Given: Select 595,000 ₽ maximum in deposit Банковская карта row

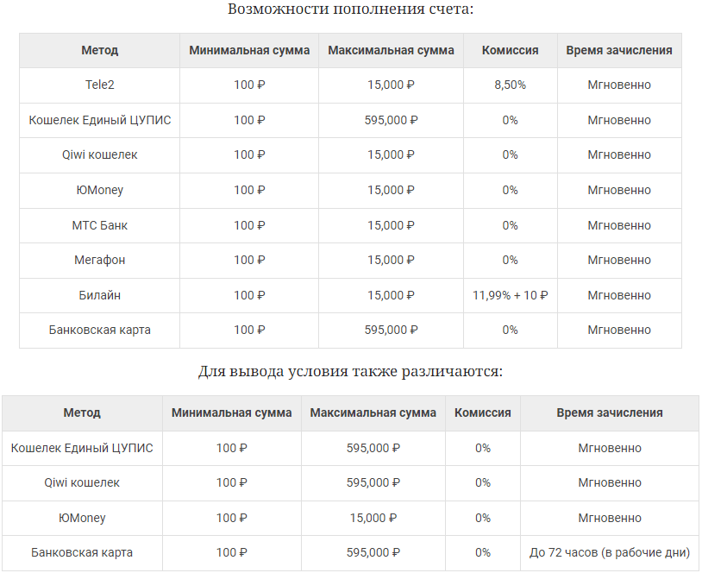Looking at the screenshot, I should [391, 330].
